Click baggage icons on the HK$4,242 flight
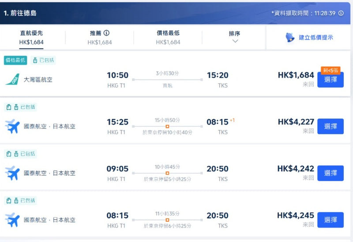Viewport: 353px width, 242px height. 12,154
